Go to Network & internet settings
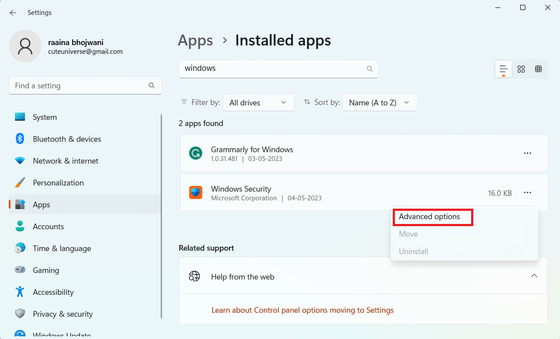The image size is (560, 339). tap(65, 161)
